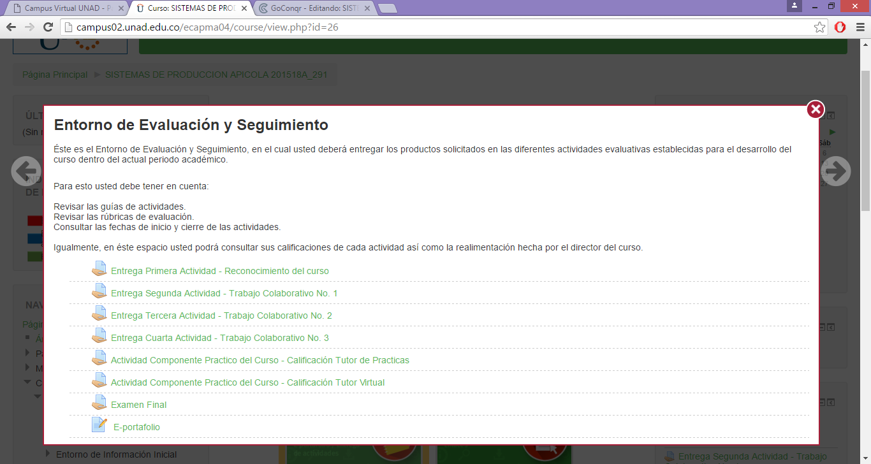Click text 'Revisar las rúbricas de evaluación.'
The image size is (871, 464).
[x=124, y=217]
